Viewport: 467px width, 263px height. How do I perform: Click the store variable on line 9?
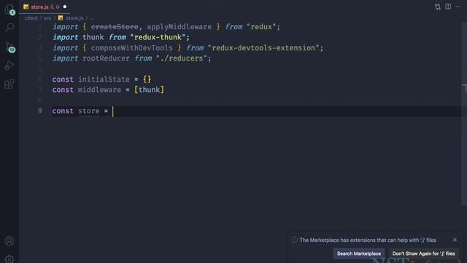[89, 111]
